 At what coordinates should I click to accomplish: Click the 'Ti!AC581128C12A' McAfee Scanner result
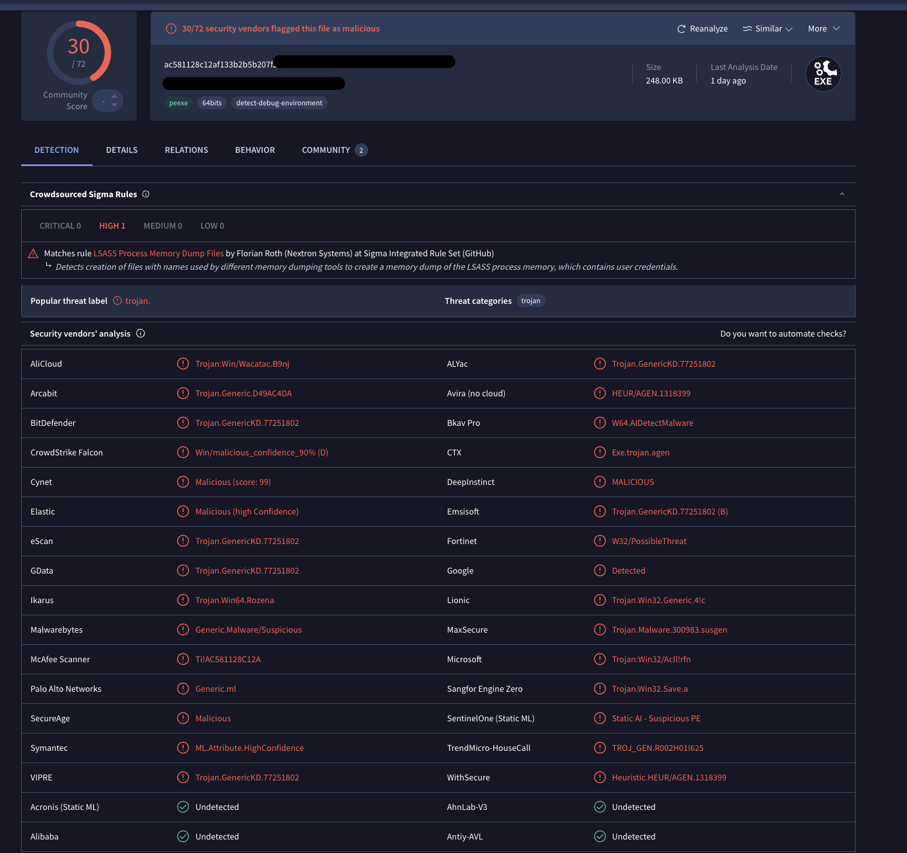click(x=228, y=660)
